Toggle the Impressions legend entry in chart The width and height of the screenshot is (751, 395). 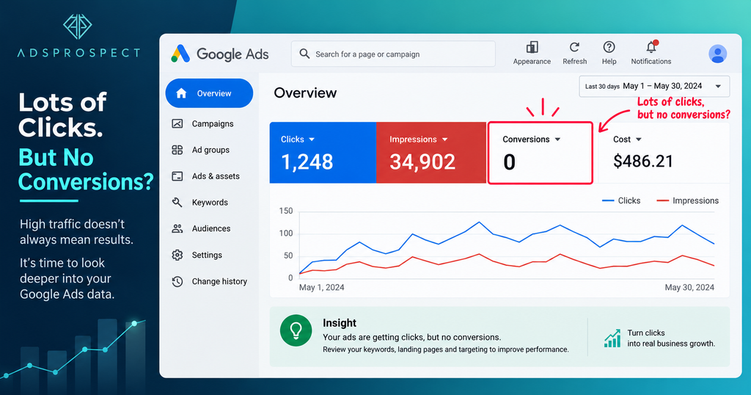tap(687, 201)
